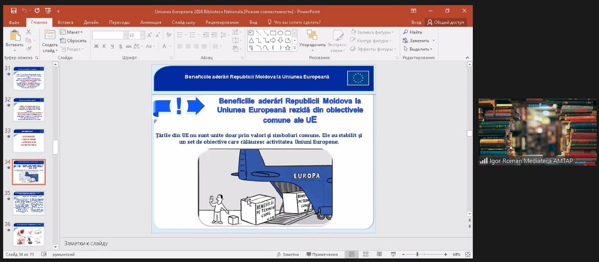Switch to the Вставка tab
This screenshot has width=599, height=262.
click(65, 22)
